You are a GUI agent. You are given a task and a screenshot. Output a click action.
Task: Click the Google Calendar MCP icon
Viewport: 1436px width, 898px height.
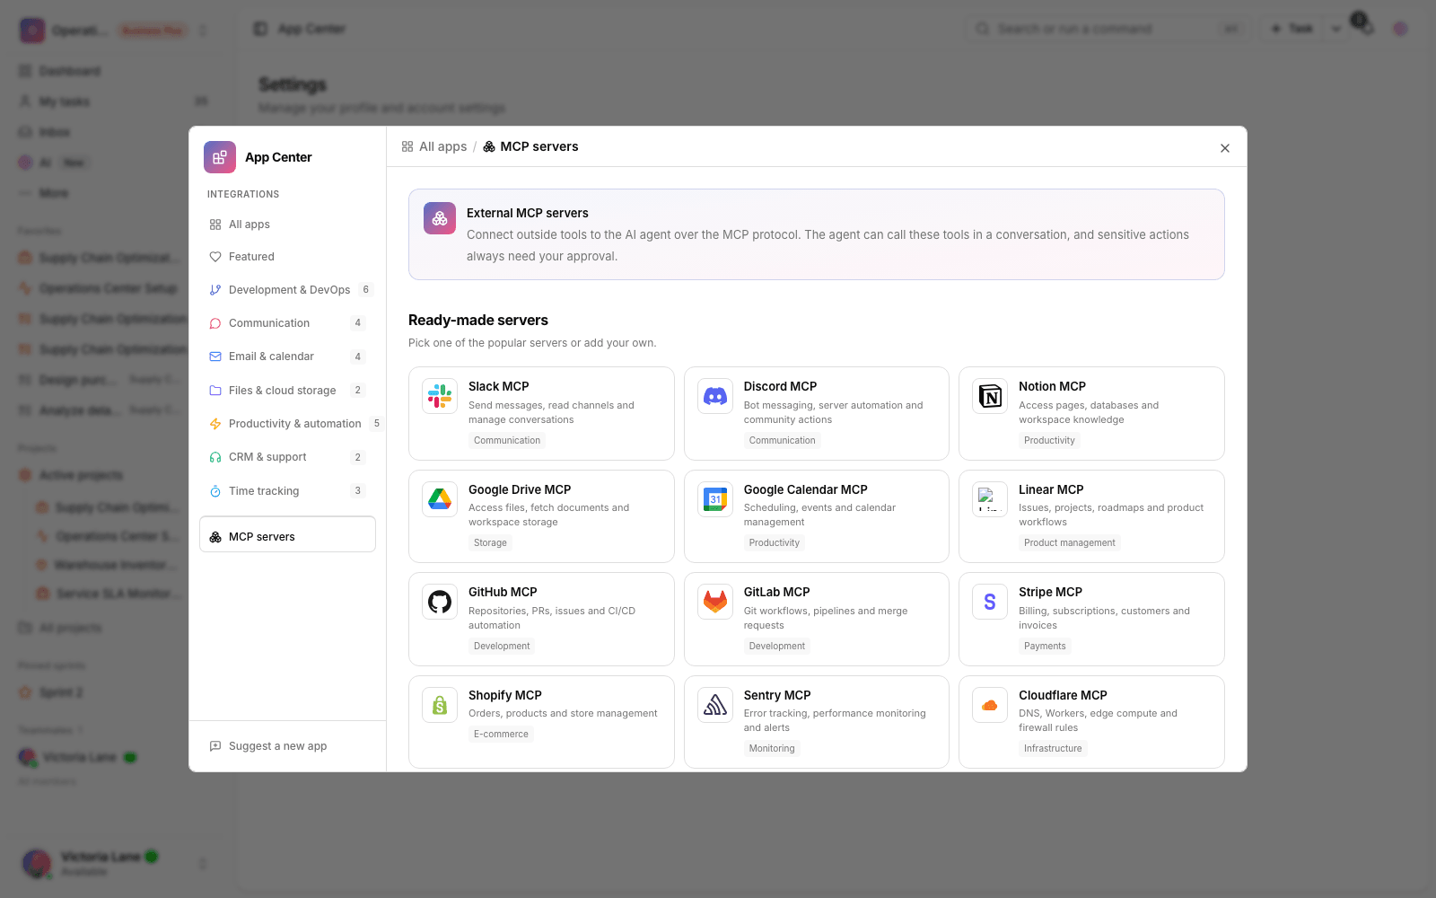point(715,499)
